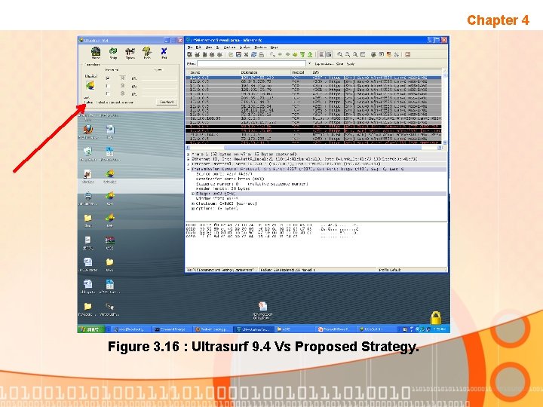Click the golden lock icon on desktop
This screenshot has width=543, height=407.
pos(436,317)
